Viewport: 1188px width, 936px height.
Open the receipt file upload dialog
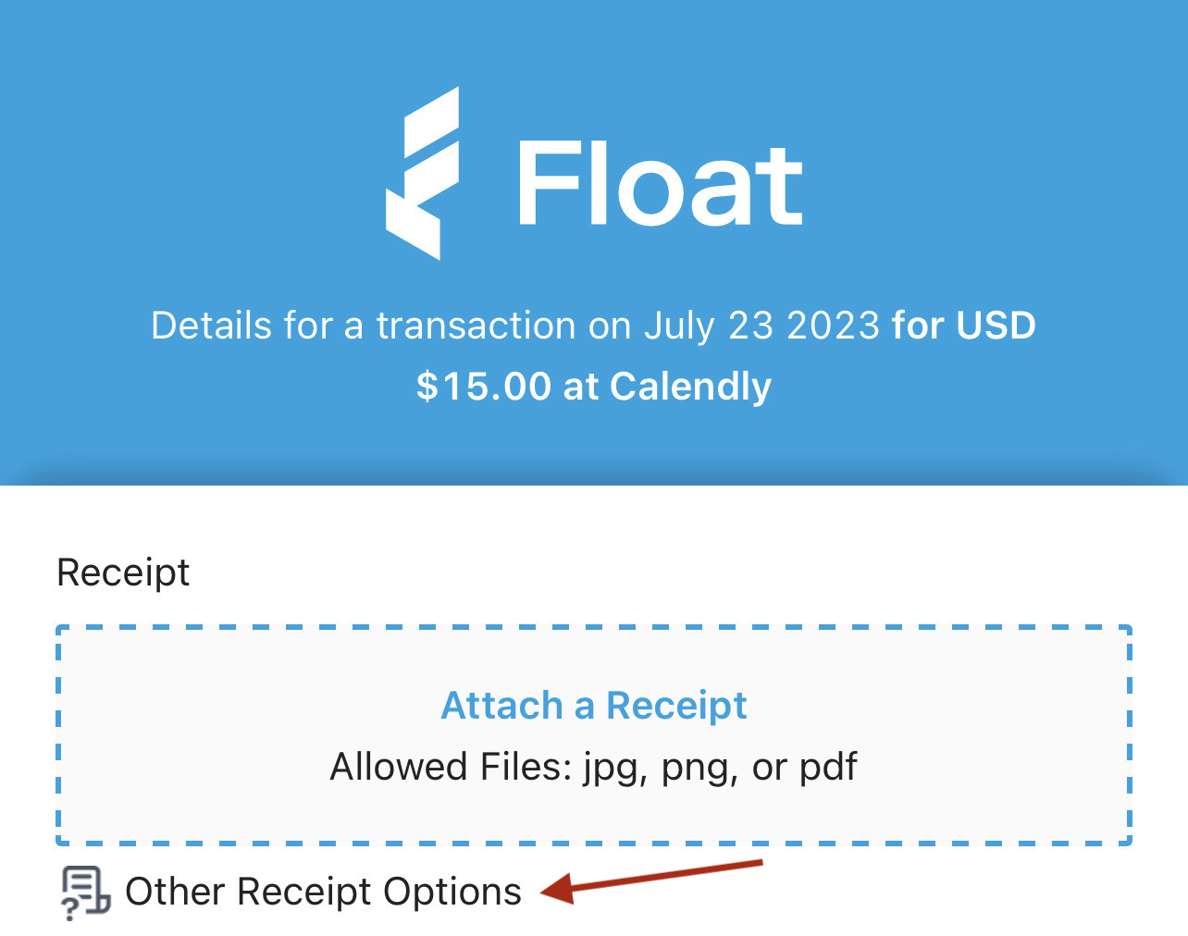click(594, 705)
